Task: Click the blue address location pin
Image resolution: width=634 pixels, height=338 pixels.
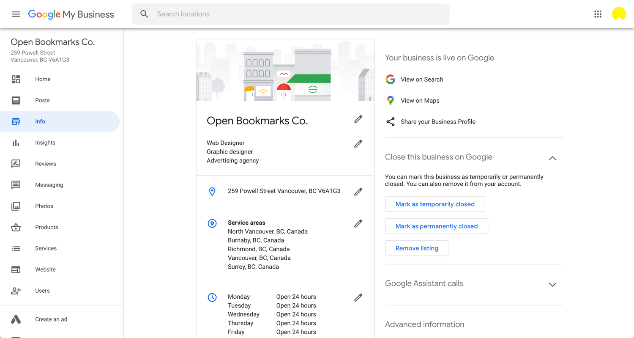Action: (x=212, y=192)
